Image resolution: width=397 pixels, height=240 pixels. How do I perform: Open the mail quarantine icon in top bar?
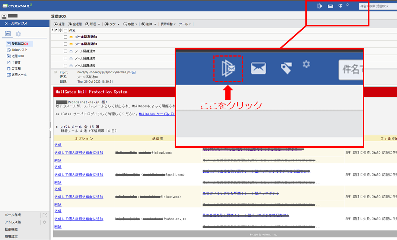point(320,6)
